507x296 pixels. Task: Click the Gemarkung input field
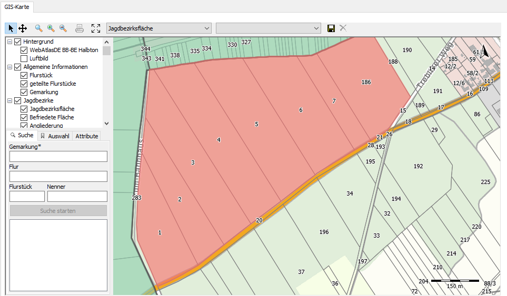click(x=58, y=156)
